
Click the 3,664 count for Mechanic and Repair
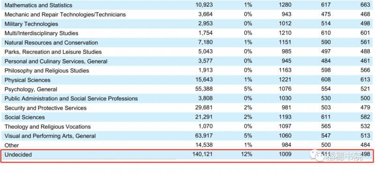205,15
